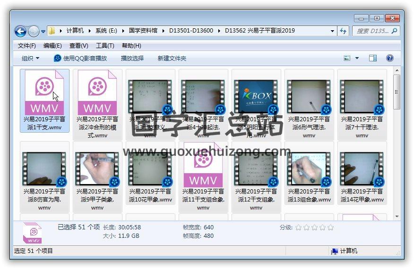Click the change view icon
The image size is (414, 269).
347,58
